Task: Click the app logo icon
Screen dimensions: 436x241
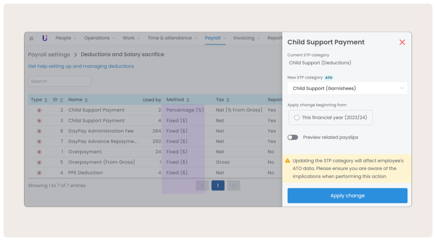Action: 45,38
